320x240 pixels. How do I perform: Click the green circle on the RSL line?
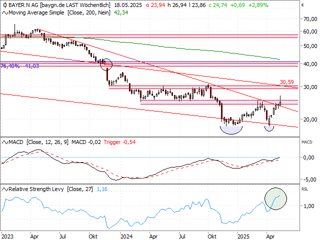click(275, 199)
